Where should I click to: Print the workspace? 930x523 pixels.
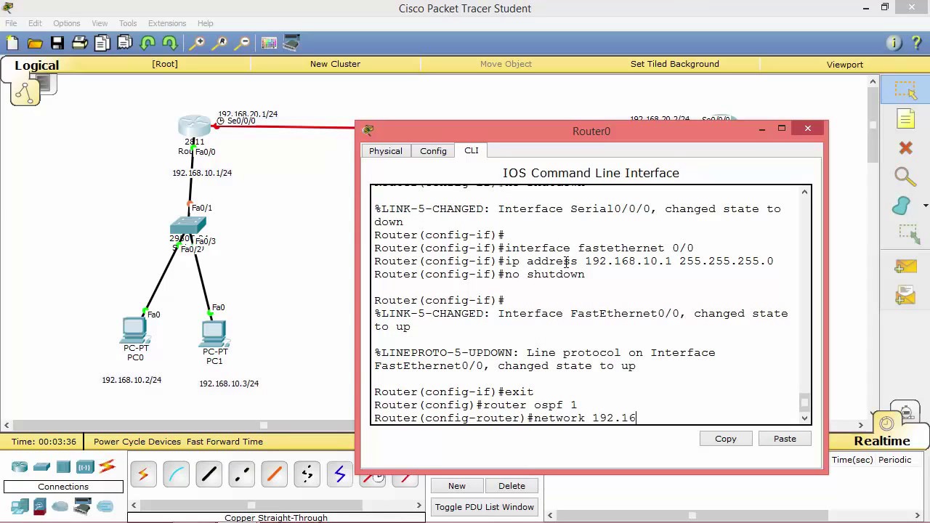click(x=79, y=44)
